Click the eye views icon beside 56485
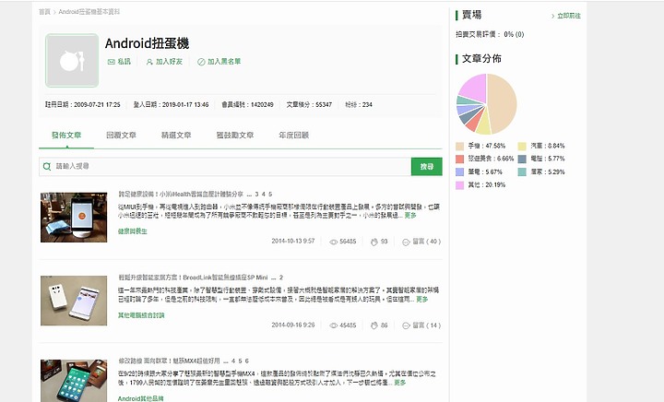The height and width of the screenshot is (402, 664). (333, 242)
